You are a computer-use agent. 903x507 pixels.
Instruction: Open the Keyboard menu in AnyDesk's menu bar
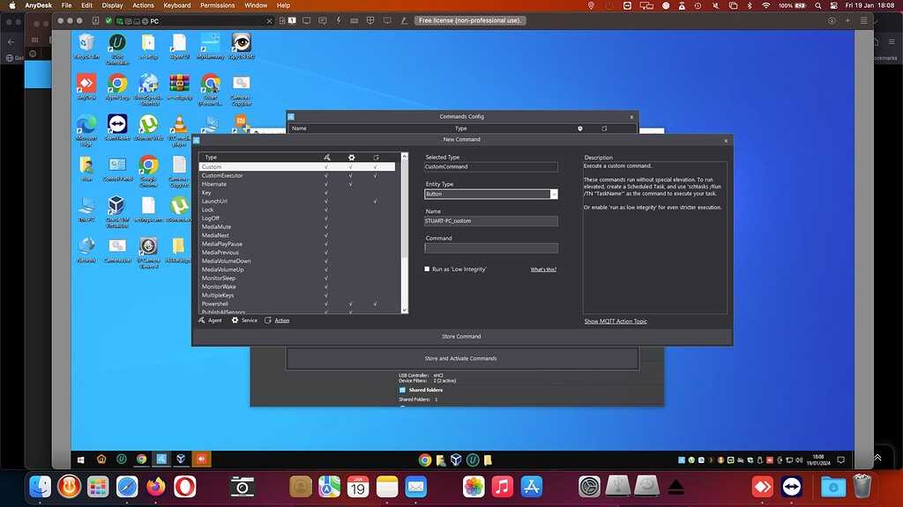point(176,5)
